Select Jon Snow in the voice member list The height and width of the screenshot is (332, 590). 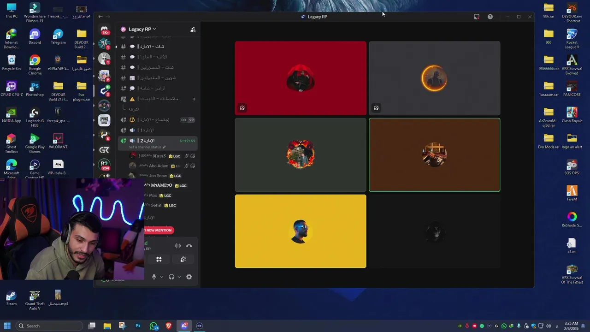tap(162, 176)
